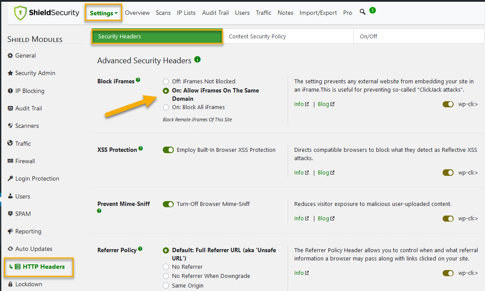Image resolution: width=485 pixels, height=291 pixels.
Task: Click the Security Admin star icon
Action: click(x=10, y=73)
